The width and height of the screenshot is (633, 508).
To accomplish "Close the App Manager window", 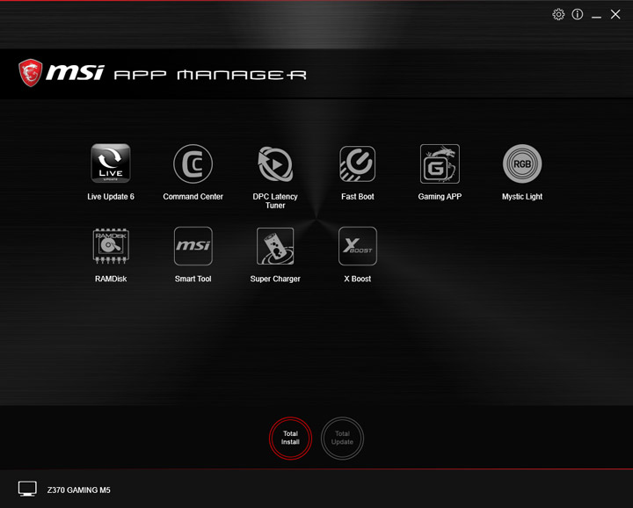I will coord(615,15).
